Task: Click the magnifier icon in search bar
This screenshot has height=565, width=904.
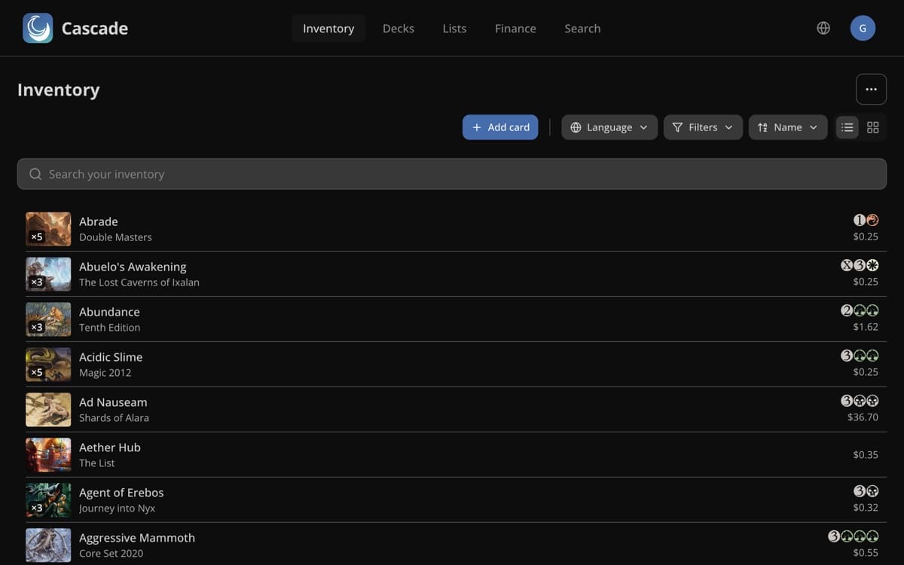Action: click(x=35, y=174)
